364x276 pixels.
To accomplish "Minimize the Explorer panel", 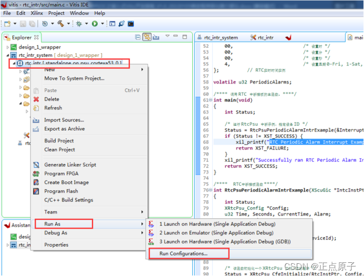I will 175,36.
